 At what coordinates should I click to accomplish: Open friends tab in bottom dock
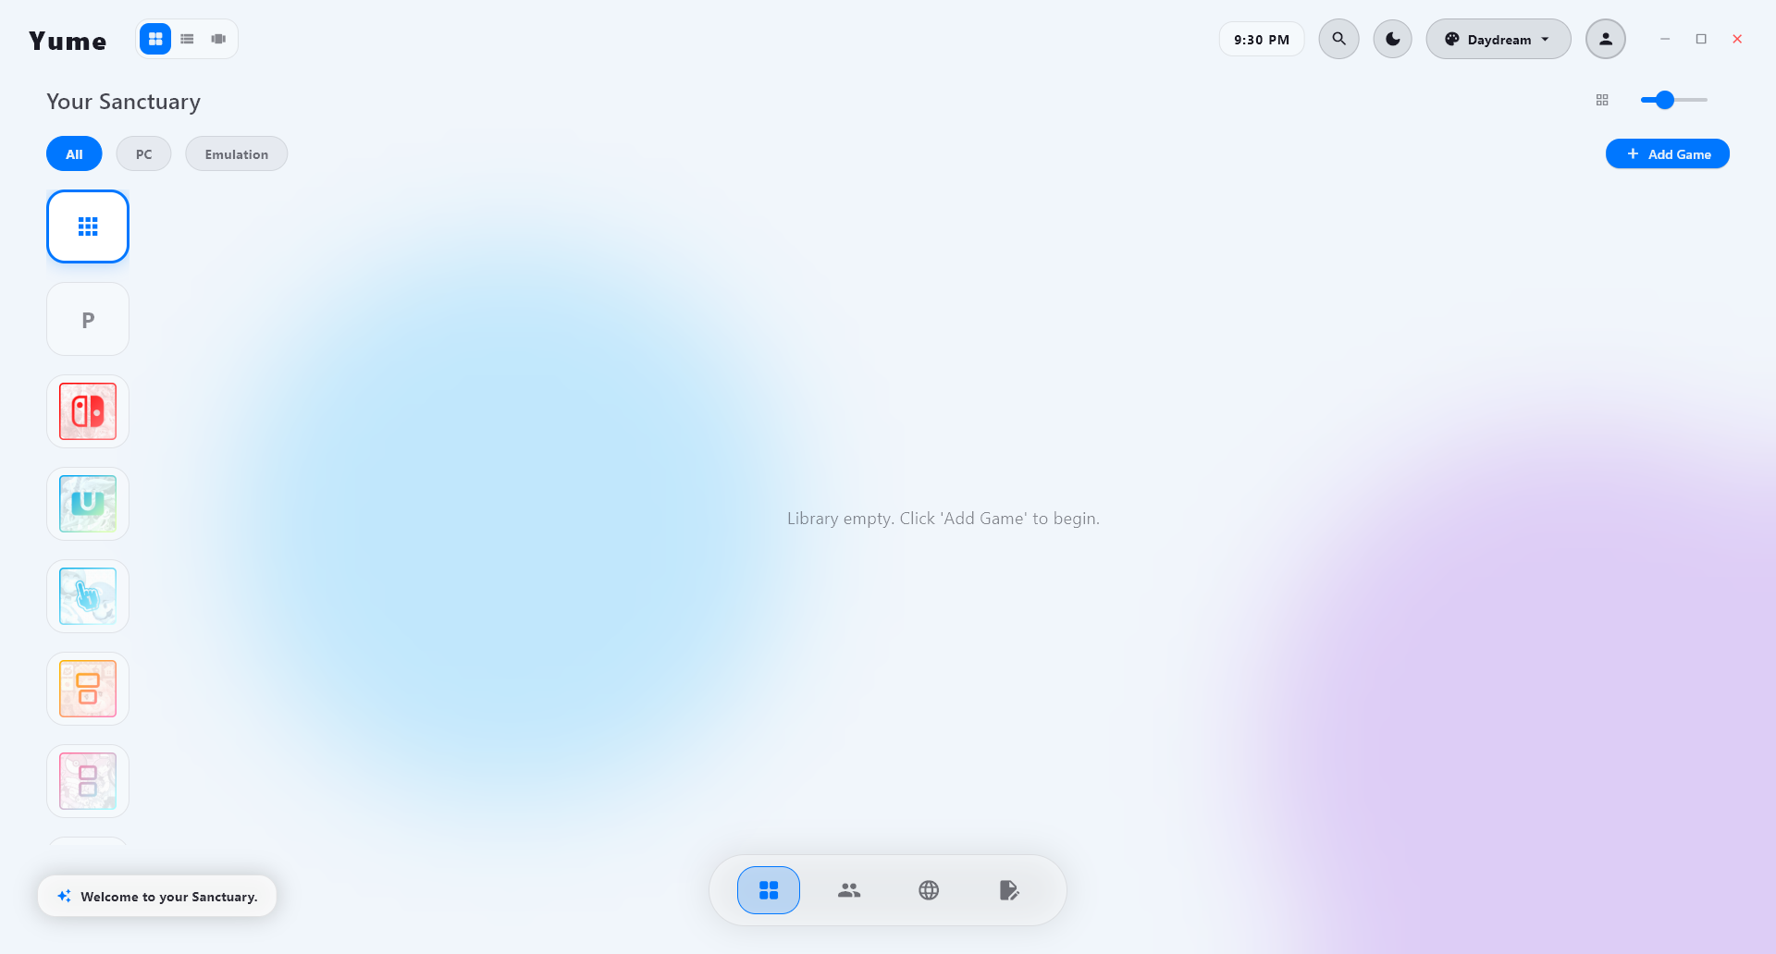pyautogui.click(x=849, y=890)
